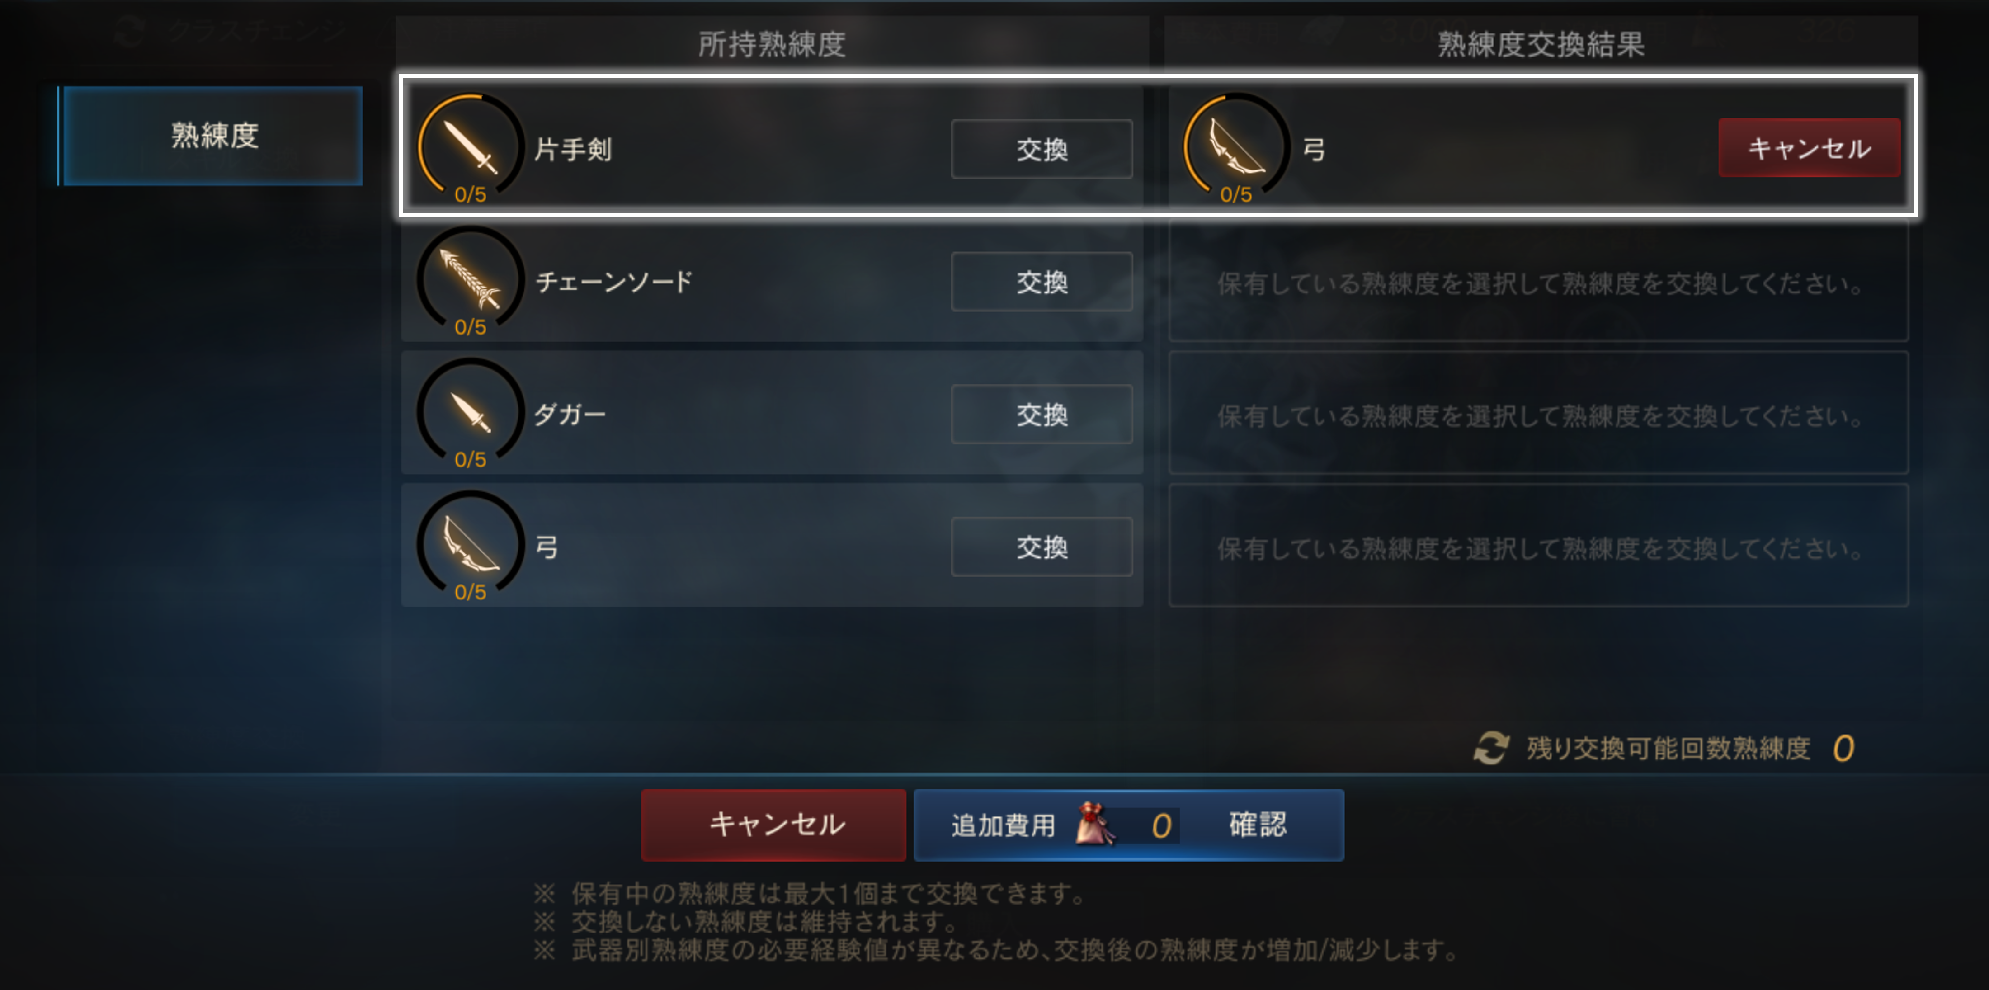Image resolution: width=1989 pixels, height=990 pixels.
Task: Select the third empty exchange result slot
Action: click(x=1538, y=413)
